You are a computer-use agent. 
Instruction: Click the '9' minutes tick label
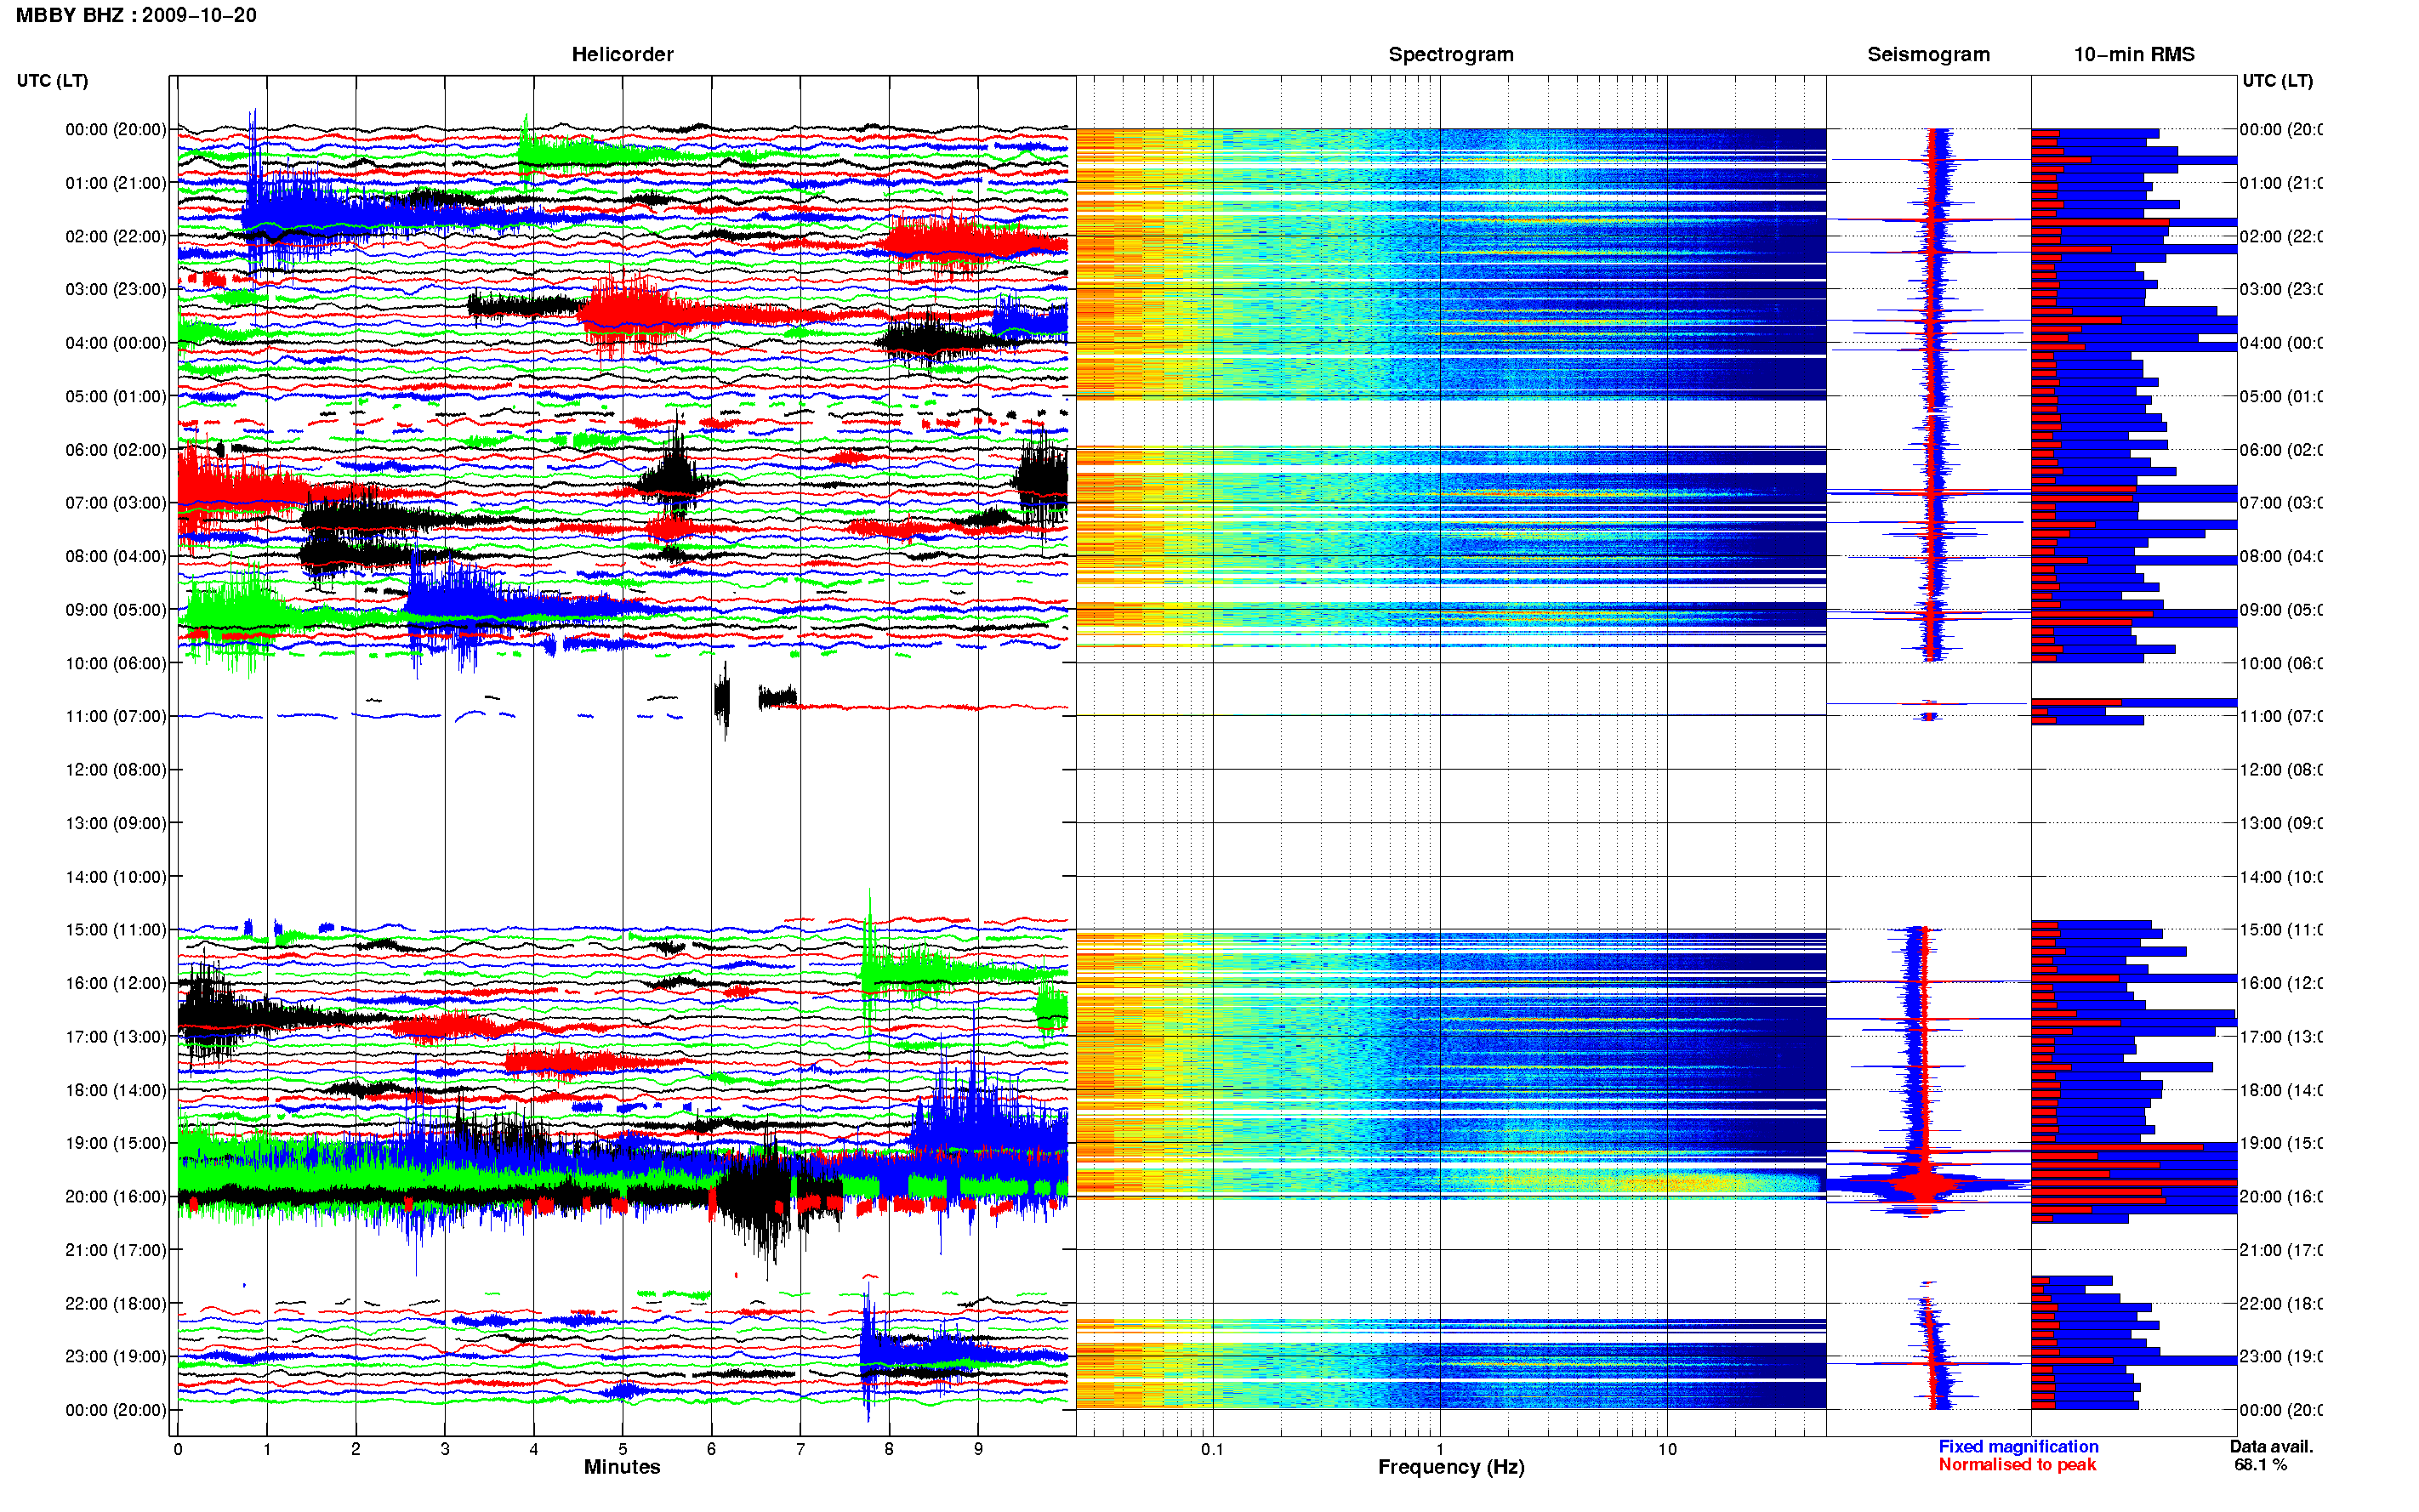978,1449
